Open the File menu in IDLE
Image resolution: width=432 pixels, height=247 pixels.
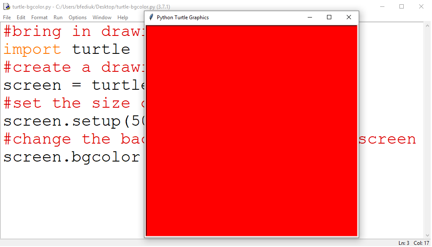click(7, 17)
